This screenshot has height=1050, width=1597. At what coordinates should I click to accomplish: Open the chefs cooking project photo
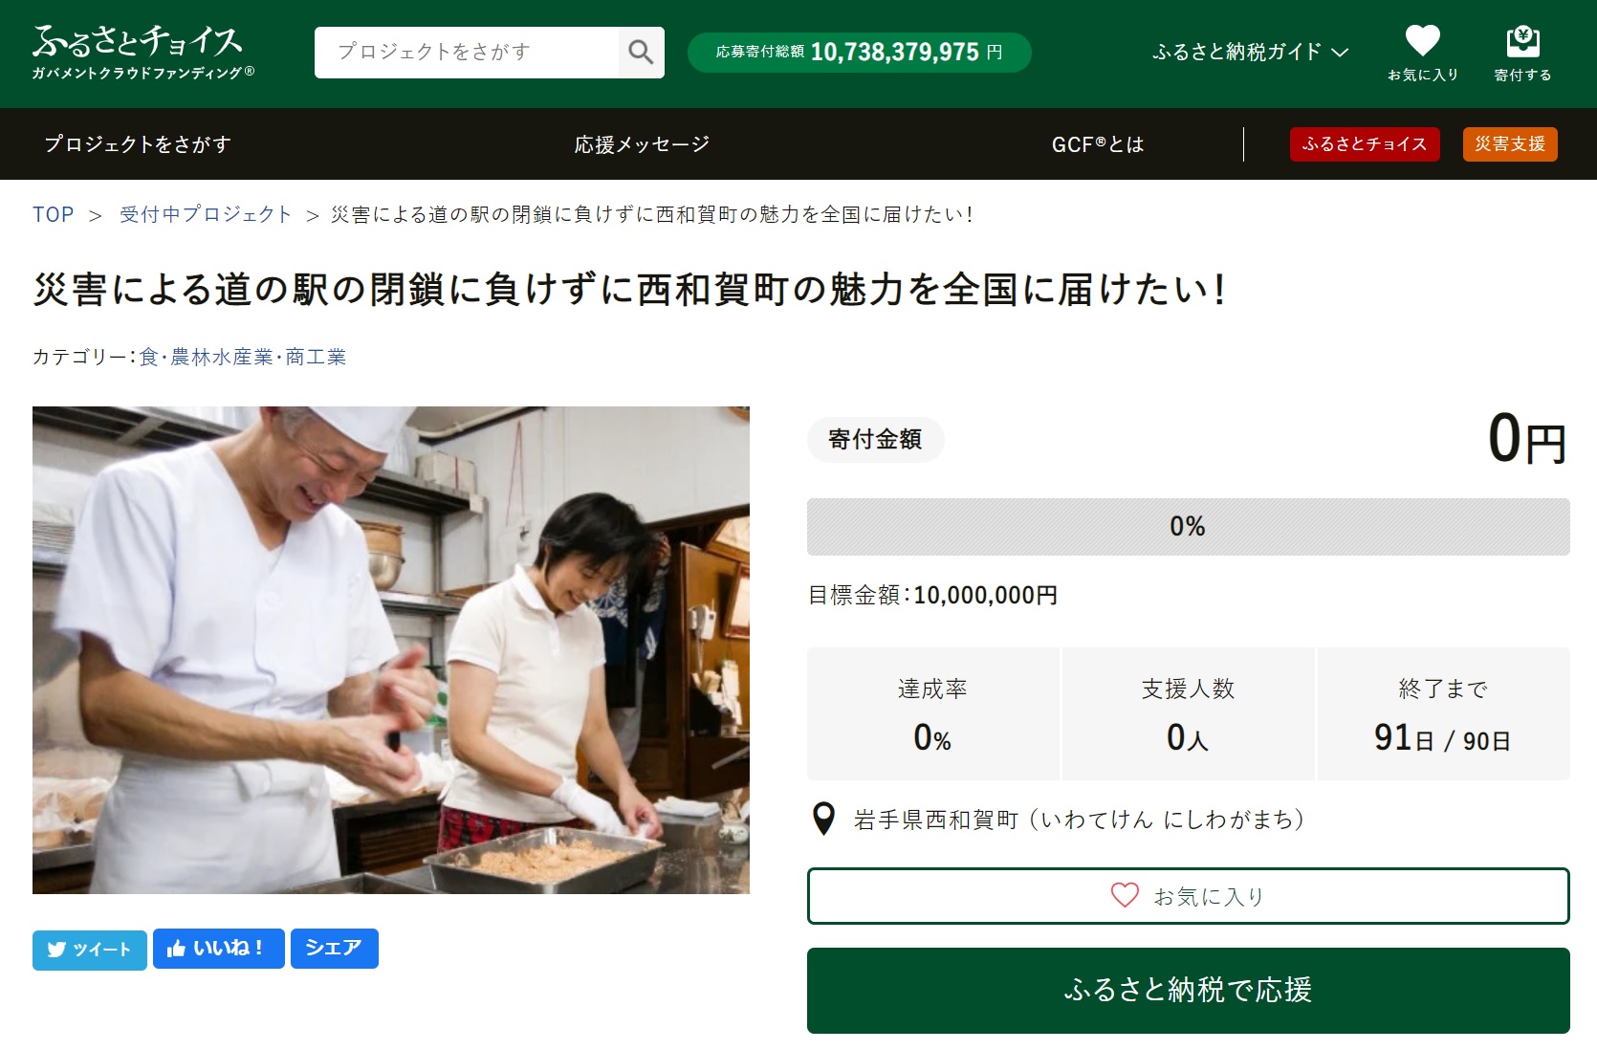pyautogui.click(x=391, y=650)
